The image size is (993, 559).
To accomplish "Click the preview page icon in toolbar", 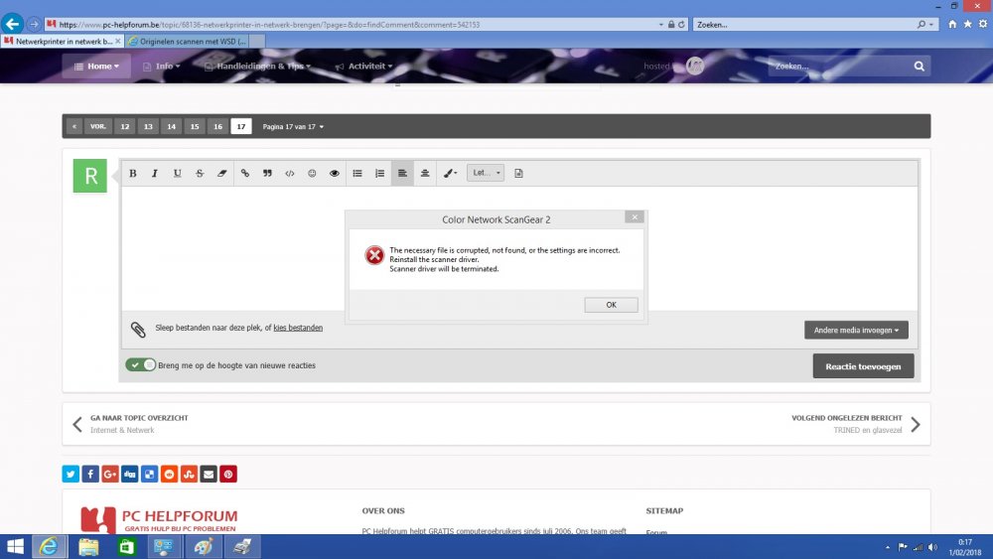I will pos(518,174).
